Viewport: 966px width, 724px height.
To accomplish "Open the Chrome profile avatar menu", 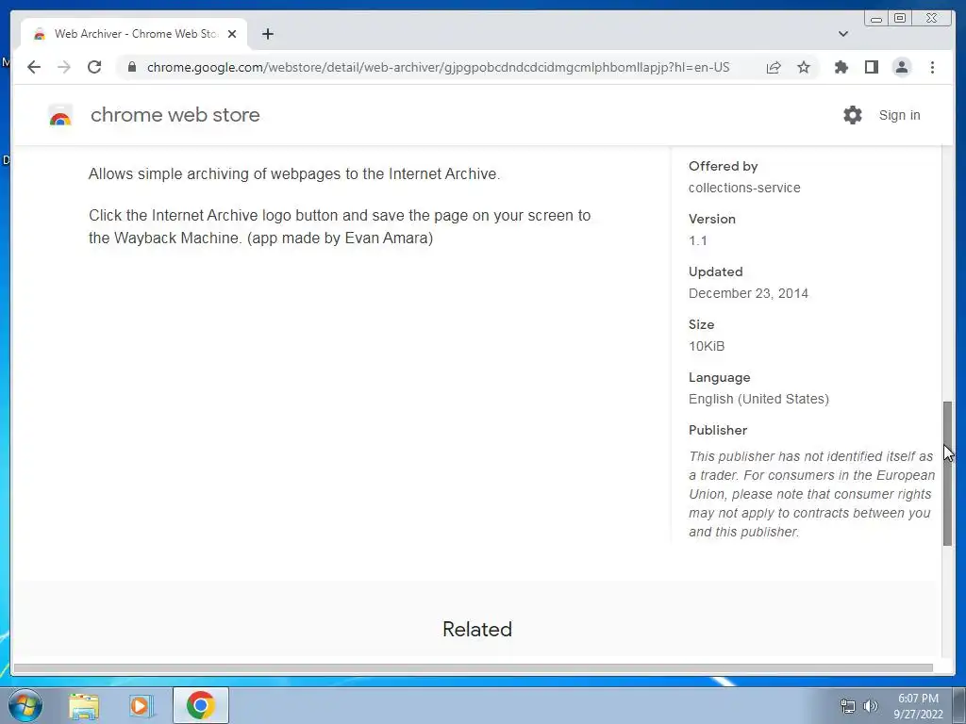I will pyautogui.click(x=901, y=67).
